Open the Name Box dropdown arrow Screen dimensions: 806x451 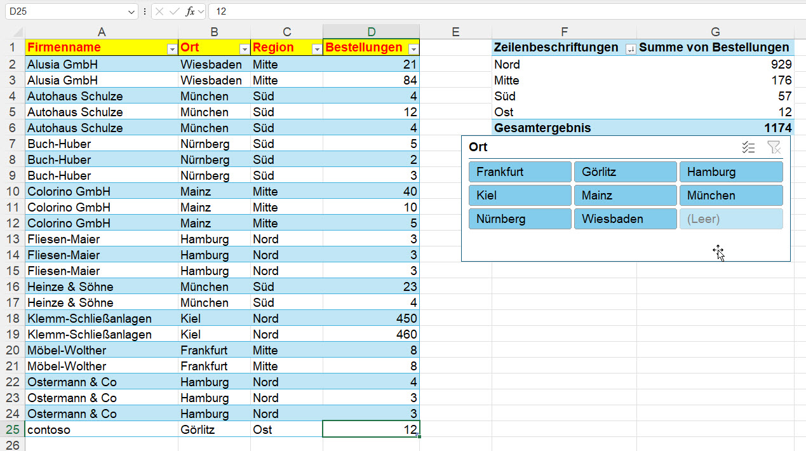[x=131, y=11]
